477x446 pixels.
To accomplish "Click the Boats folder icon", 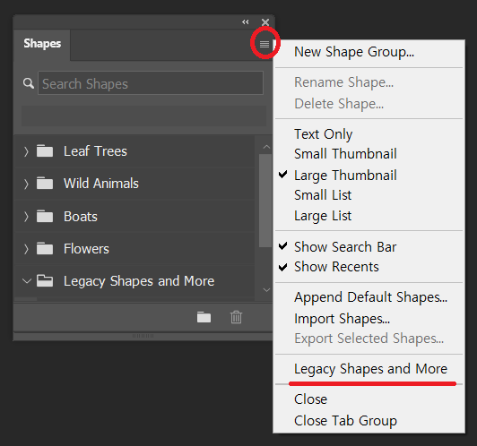I will pos(45,216).
